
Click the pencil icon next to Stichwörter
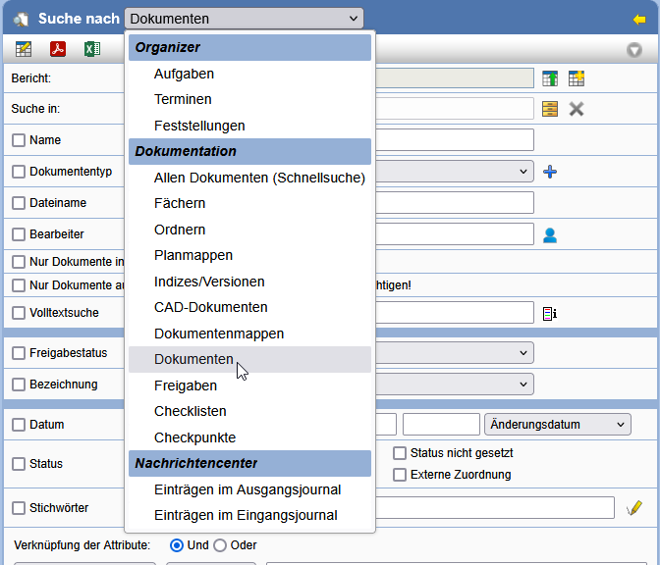(x=634, y=507)
